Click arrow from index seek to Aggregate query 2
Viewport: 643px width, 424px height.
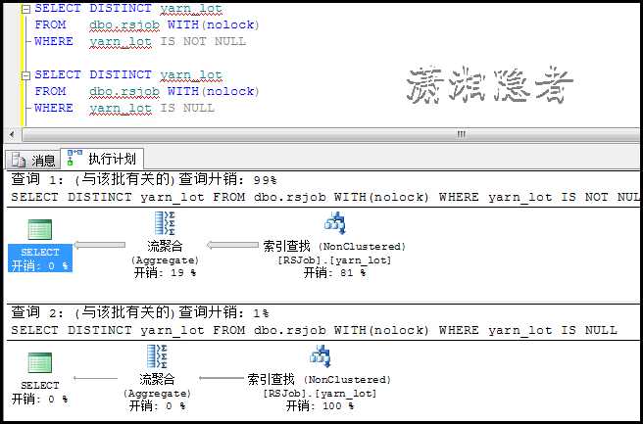222,378
